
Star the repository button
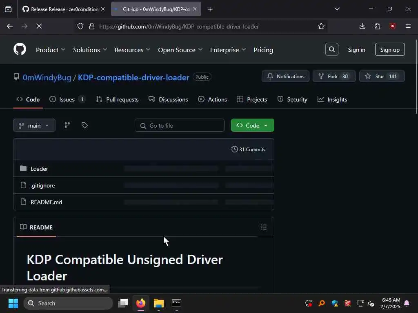[x=382, y=76]
